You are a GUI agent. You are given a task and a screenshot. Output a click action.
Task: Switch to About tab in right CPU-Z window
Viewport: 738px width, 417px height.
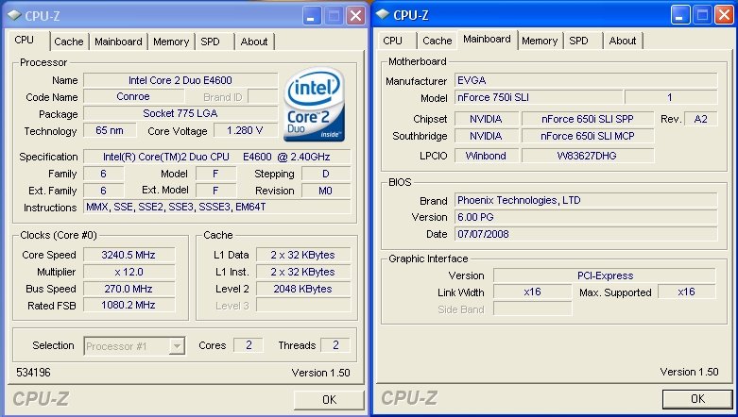coord(622,41)
